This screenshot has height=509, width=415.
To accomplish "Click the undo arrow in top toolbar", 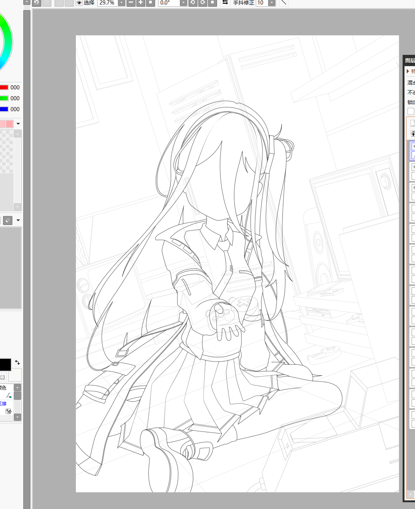I will [36, 2].
